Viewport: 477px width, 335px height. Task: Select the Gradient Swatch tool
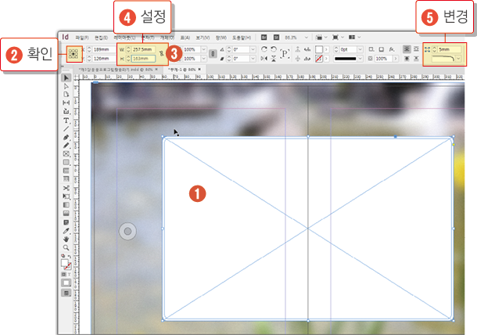point(66,205)
